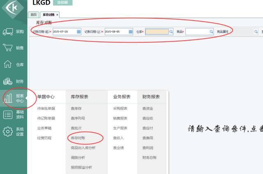Open the 财务 finance coins icon

pos(8,81)
